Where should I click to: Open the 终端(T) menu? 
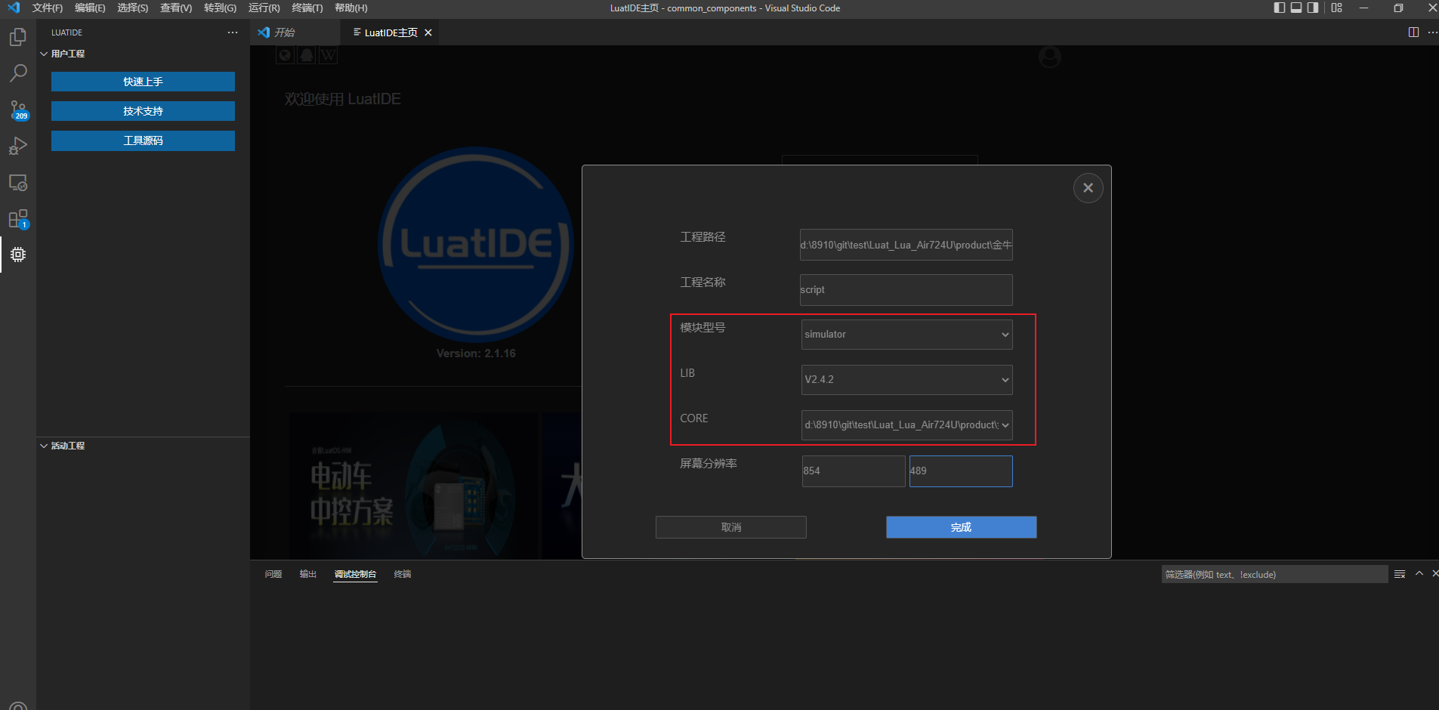tap(307, 8)
